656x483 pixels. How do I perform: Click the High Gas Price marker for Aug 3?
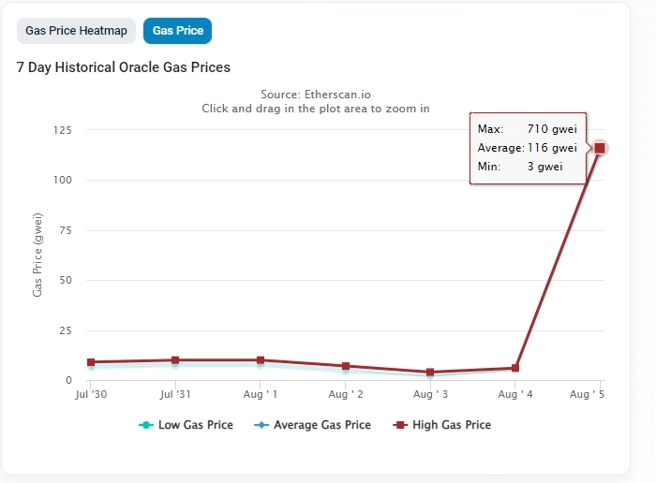(430, 373)
